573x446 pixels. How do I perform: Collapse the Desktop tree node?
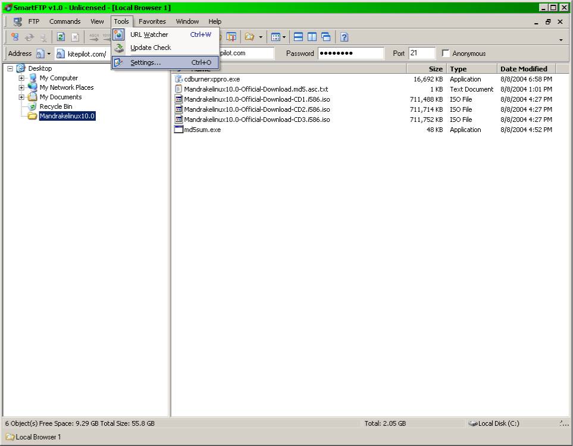(10, 68)
